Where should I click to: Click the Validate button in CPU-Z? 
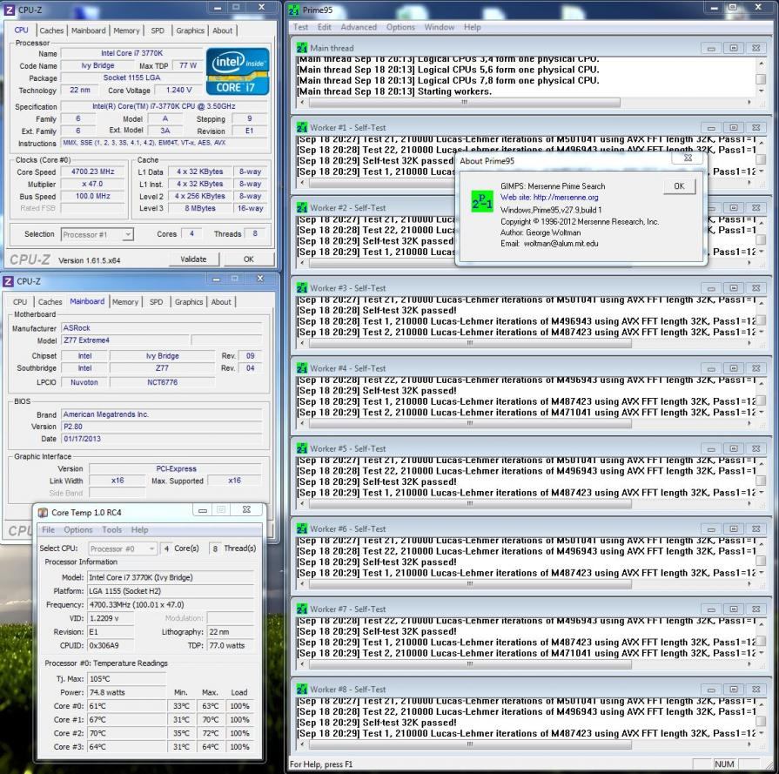pyautogui.click(x=193, y=259)
